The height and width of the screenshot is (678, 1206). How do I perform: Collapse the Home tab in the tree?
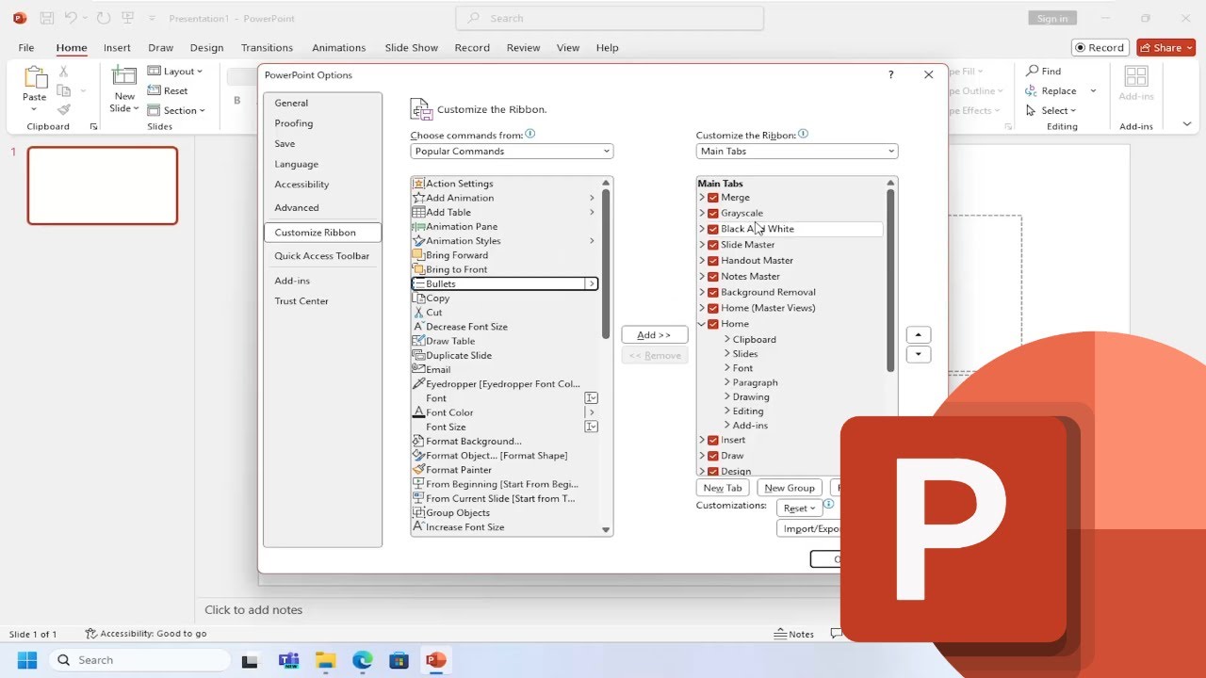(702, 324)
